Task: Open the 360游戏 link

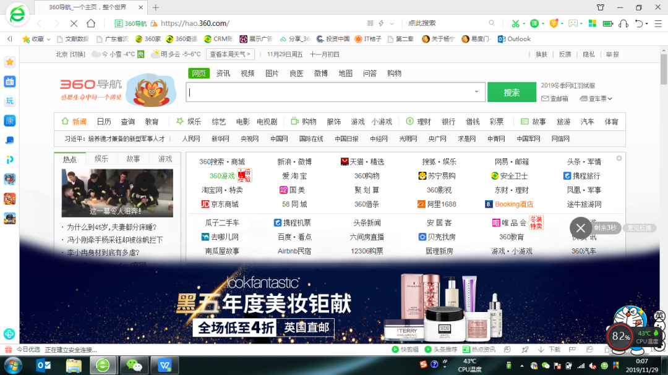Action: 222,176
